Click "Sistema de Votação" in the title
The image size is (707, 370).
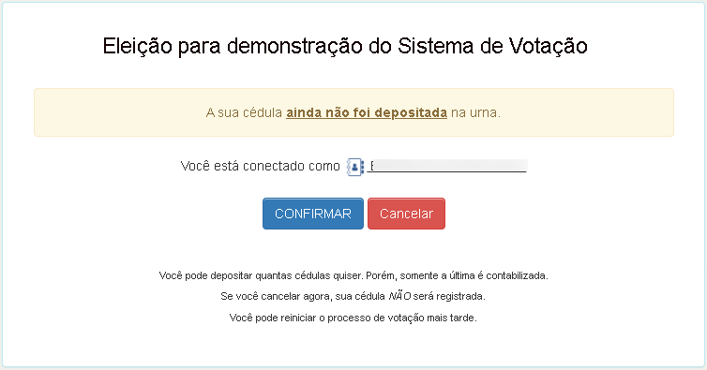coord(492,46)
